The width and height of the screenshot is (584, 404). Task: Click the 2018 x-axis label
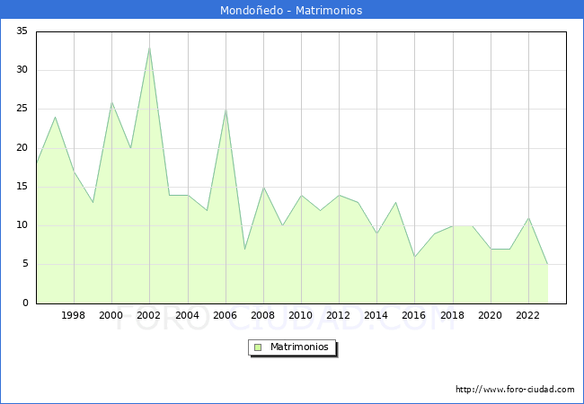pyautogui.click(x=453, y=315)
